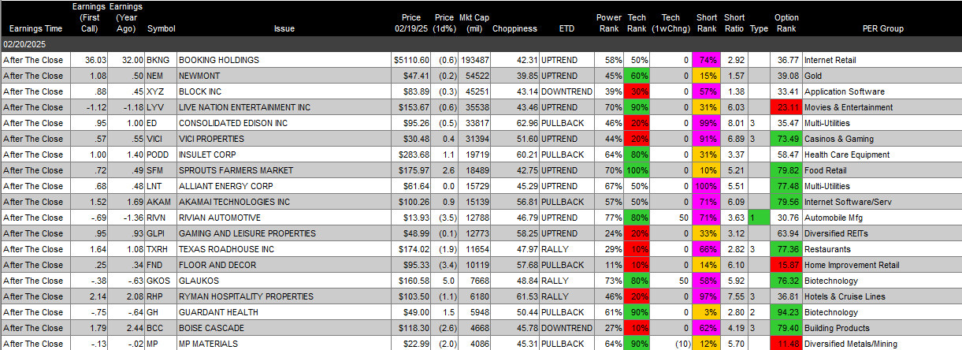Viewport: 962px width, 350px height.
Task: Click the $5110.60 price cell
Action: tap(411, 60)
